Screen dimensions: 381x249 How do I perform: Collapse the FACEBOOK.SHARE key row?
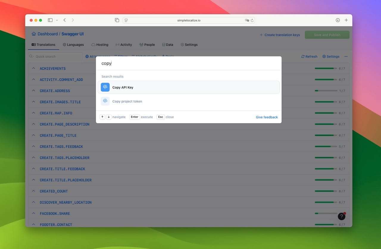pyautogui.click(x=34, y=214)
